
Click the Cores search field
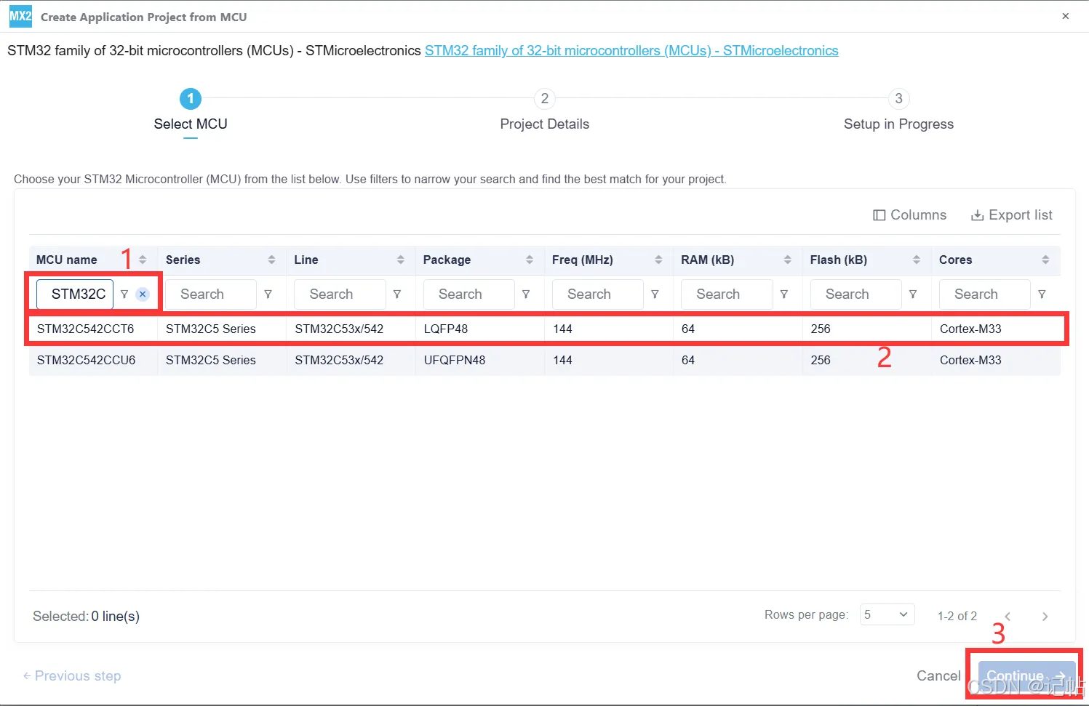pos(985,294)
